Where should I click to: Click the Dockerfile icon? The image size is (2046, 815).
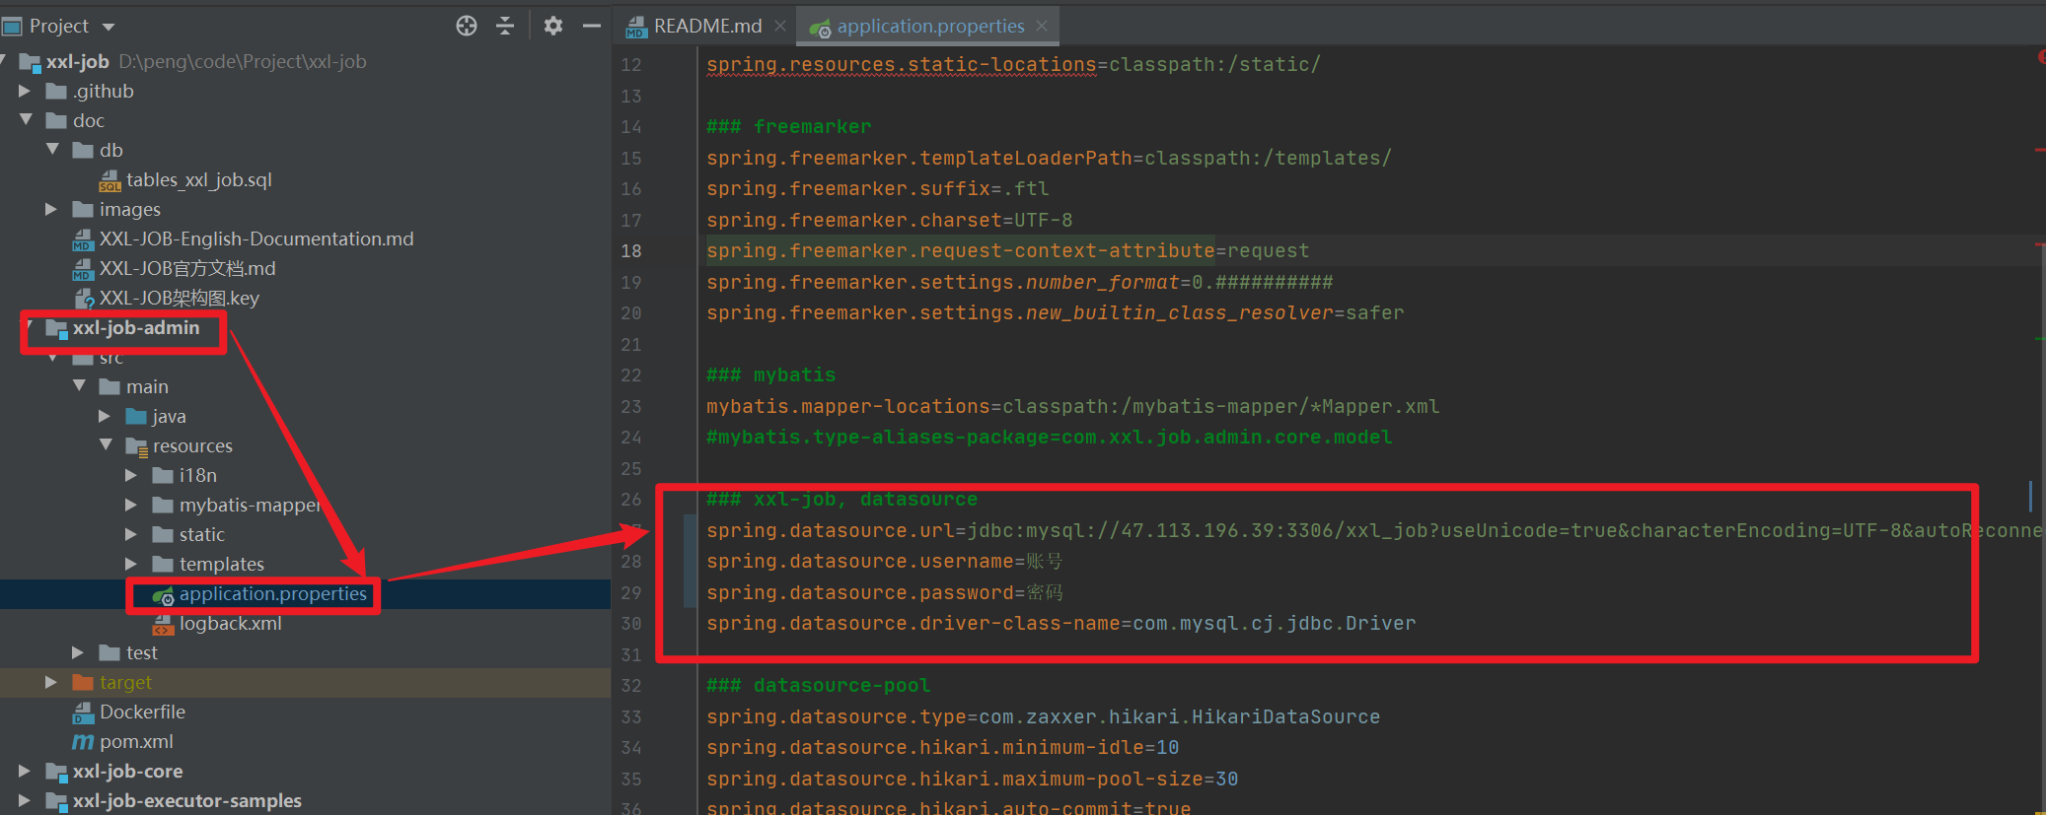(x=83, y=713)
